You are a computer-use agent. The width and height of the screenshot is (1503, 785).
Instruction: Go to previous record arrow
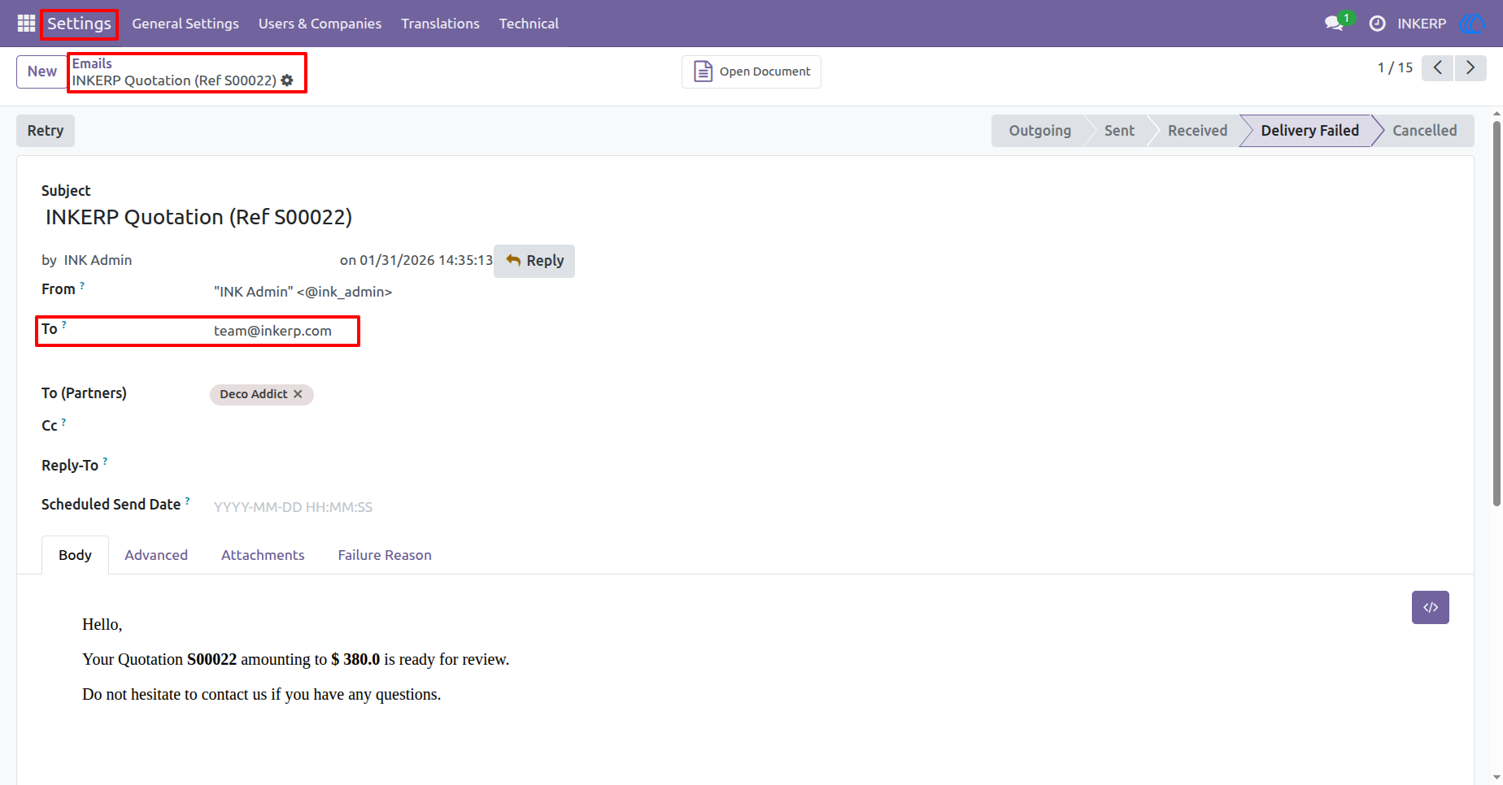[x=1438, y=68]
